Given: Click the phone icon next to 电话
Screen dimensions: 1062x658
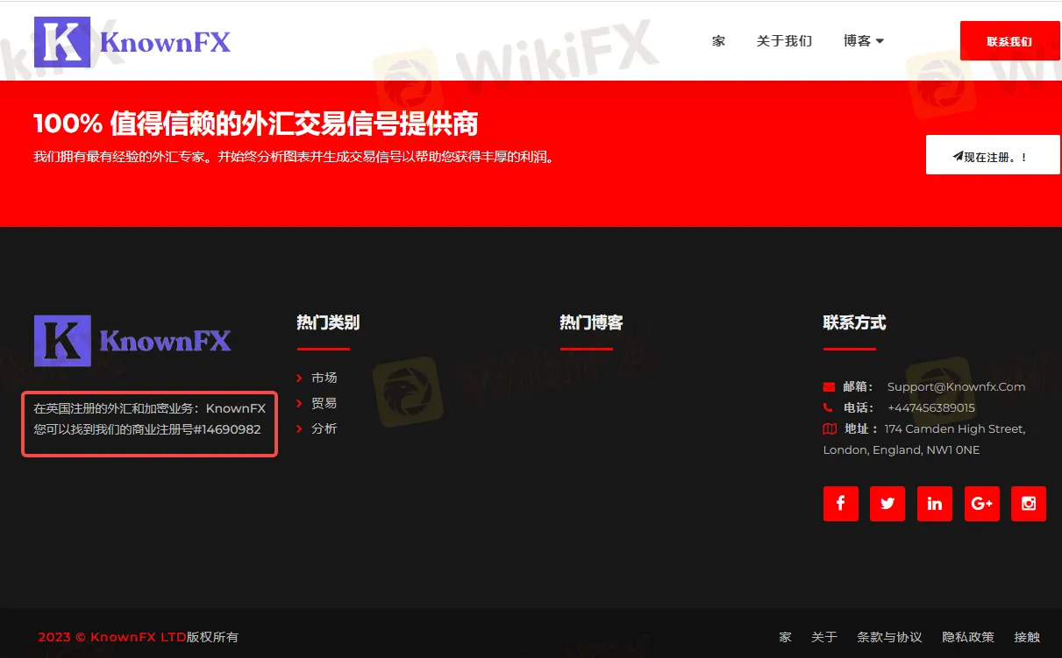Looking at the screenshot, I should (829, 407).
